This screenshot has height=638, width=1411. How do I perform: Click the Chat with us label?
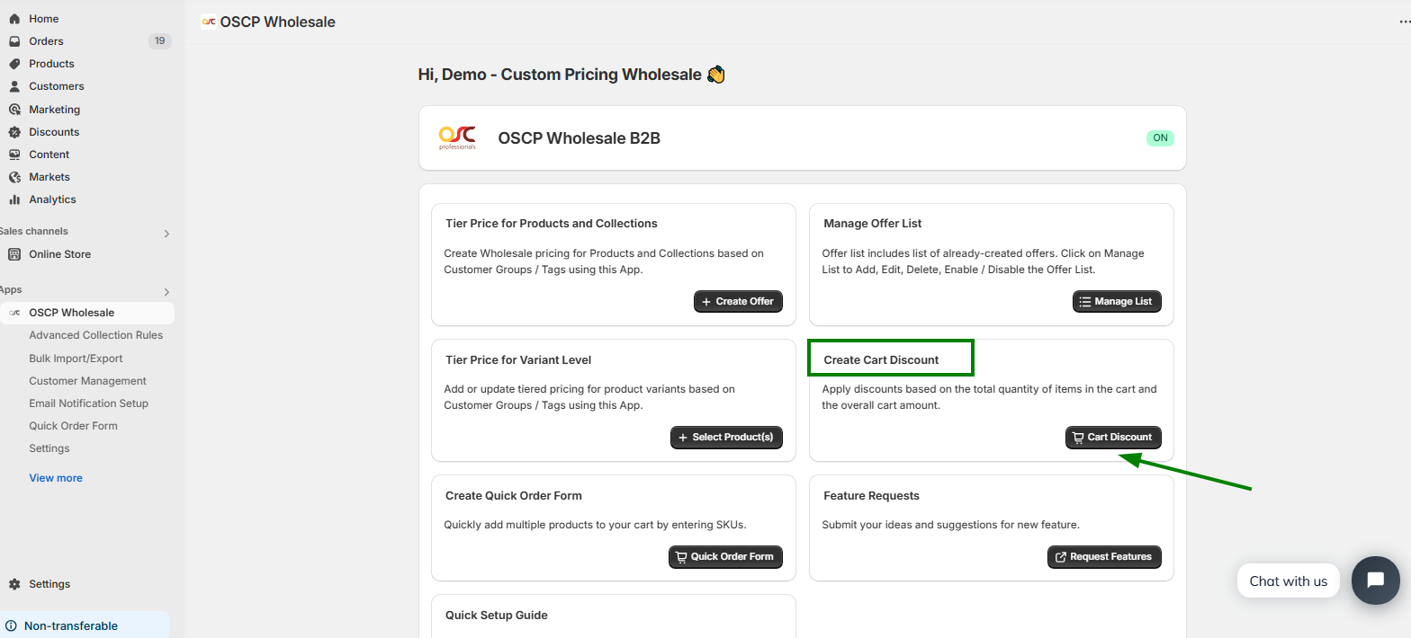coord(1288,581)
